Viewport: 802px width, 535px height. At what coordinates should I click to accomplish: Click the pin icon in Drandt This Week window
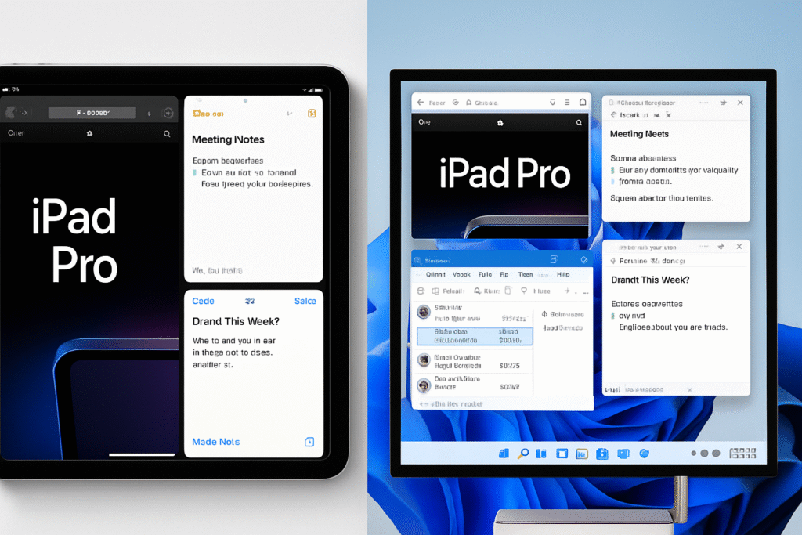pos(721,247)
